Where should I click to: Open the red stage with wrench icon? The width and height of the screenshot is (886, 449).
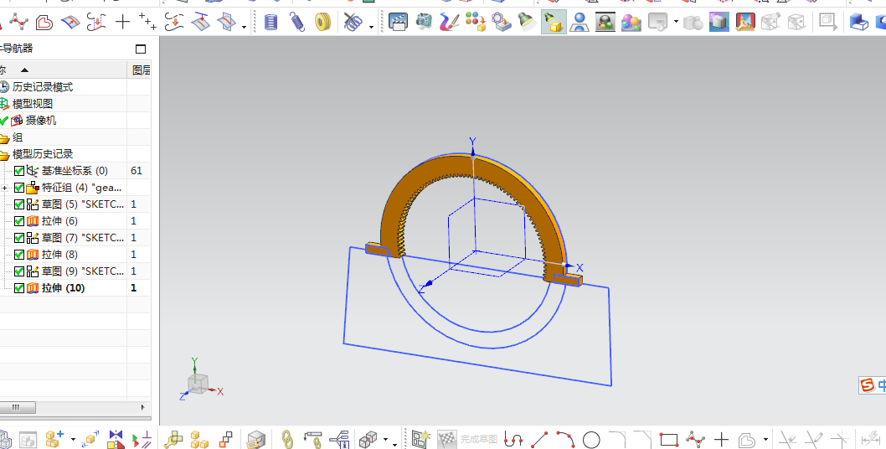click(745, 22)
